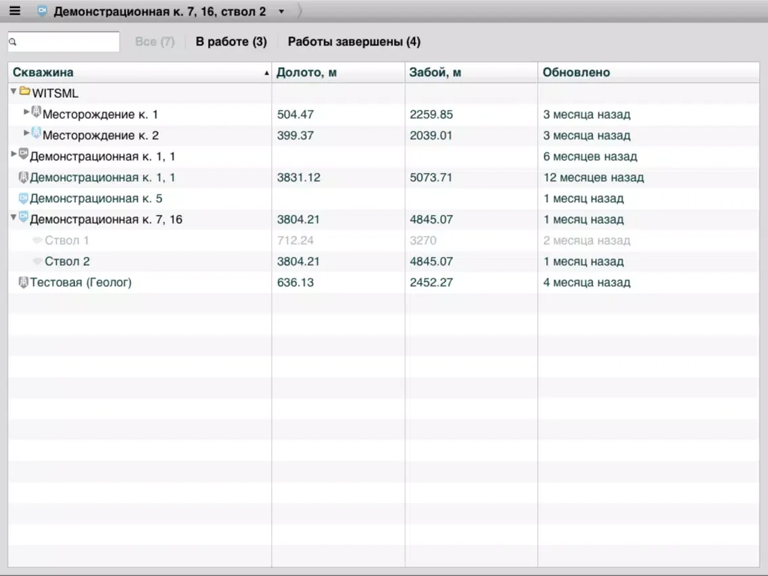Click the bit depth value 712.24
The width and height of the screenshot is (768, 576).
[x=295, y=241]
